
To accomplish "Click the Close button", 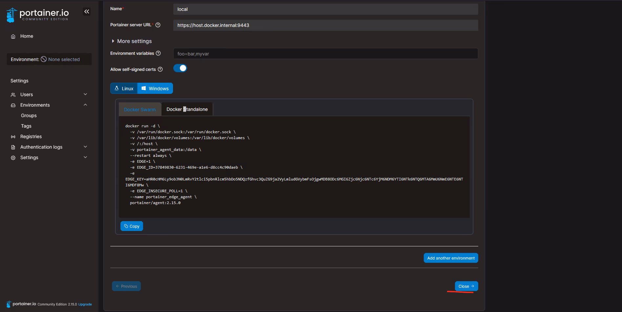I will coord(466,286).
